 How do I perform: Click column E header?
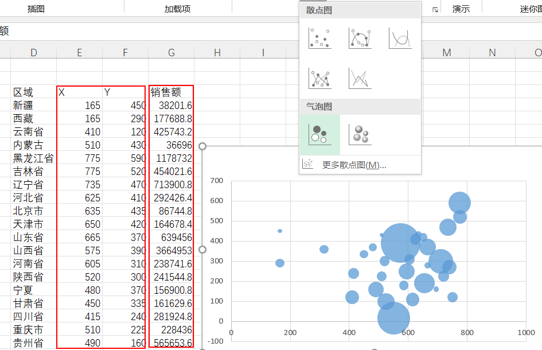79,53
